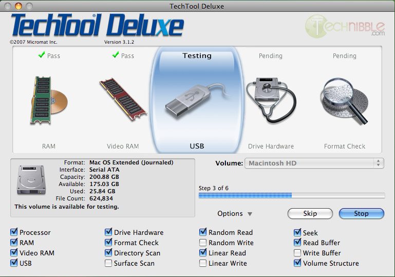Open the Volume Macintosh HD dropdown

coord(314,163)
